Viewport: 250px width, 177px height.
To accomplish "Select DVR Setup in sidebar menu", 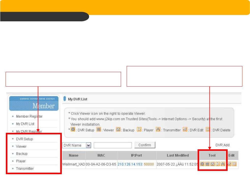I will click(x=24, y=139).
